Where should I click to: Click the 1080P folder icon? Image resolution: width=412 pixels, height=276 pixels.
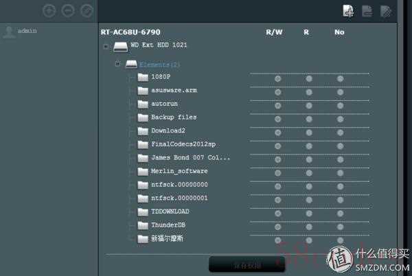[143, 77]
